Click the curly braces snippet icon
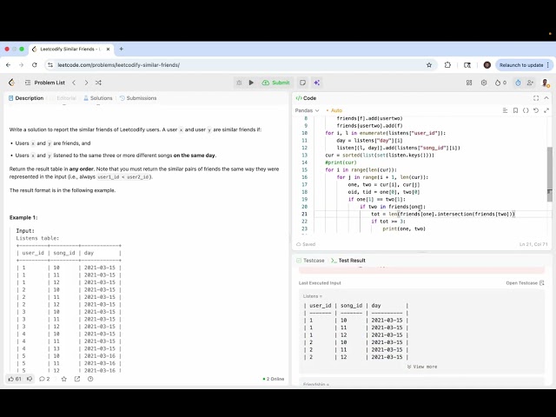 point(526,110)
